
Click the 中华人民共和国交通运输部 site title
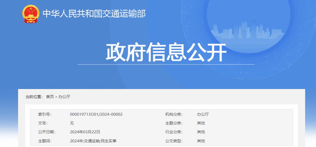(94, 14)
